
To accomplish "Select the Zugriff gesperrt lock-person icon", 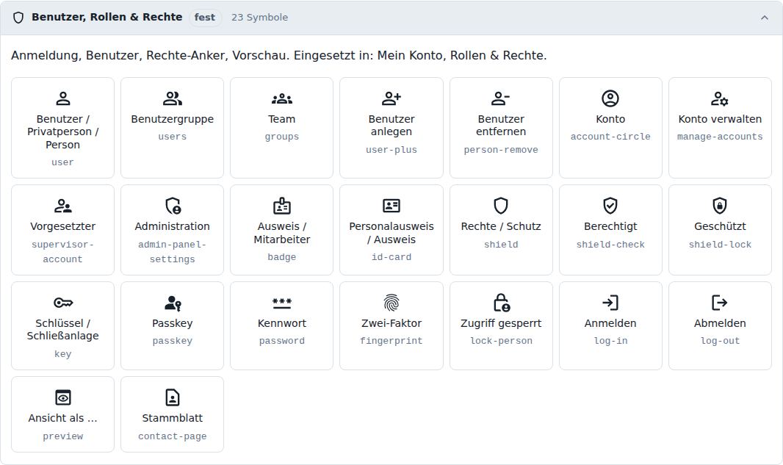I will coord(501,303).
